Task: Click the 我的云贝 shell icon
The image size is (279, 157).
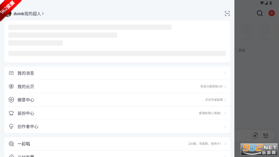Action: [x=11, y=86]
